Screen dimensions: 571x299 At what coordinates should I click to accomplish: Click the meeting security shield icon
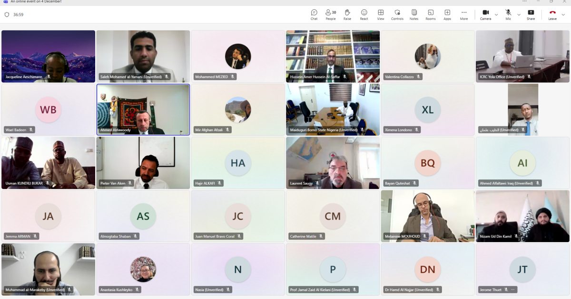[7, 15]
